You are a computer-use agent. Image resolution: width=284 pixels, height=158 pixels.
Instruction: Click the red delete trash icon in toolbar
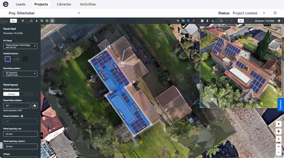[194, 21]
